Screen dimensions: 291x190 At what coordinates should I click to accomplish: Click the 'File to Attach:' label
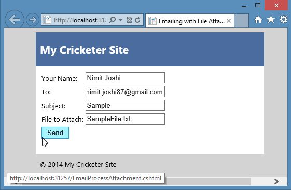(62, 119)
